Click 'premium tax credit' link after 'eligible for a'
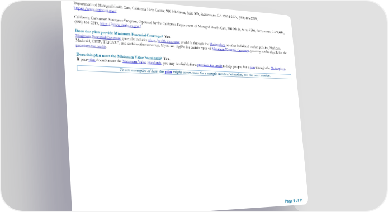Viewport: 388px width, 212px height. [x=210, y=65]
